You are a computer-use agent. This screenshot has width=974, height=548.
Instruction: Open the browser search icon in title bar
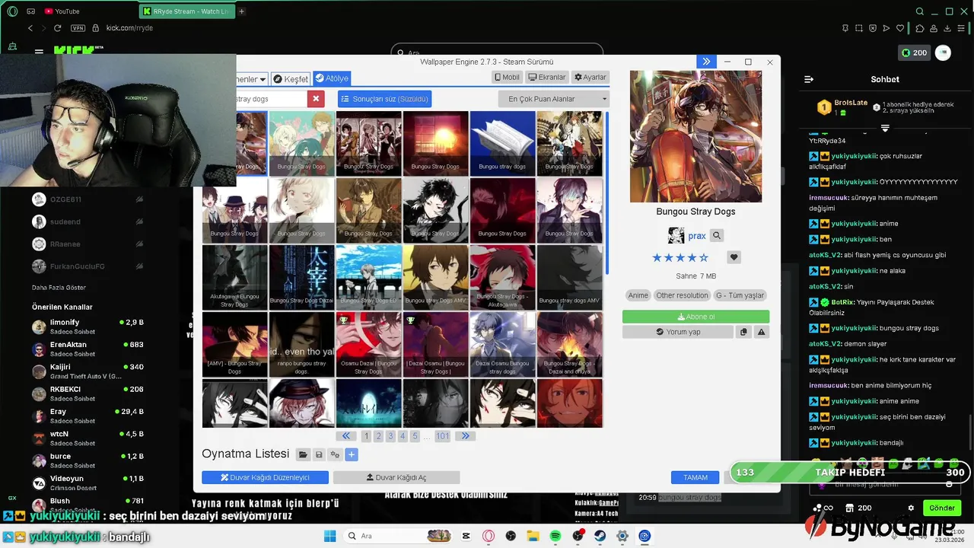919,11
